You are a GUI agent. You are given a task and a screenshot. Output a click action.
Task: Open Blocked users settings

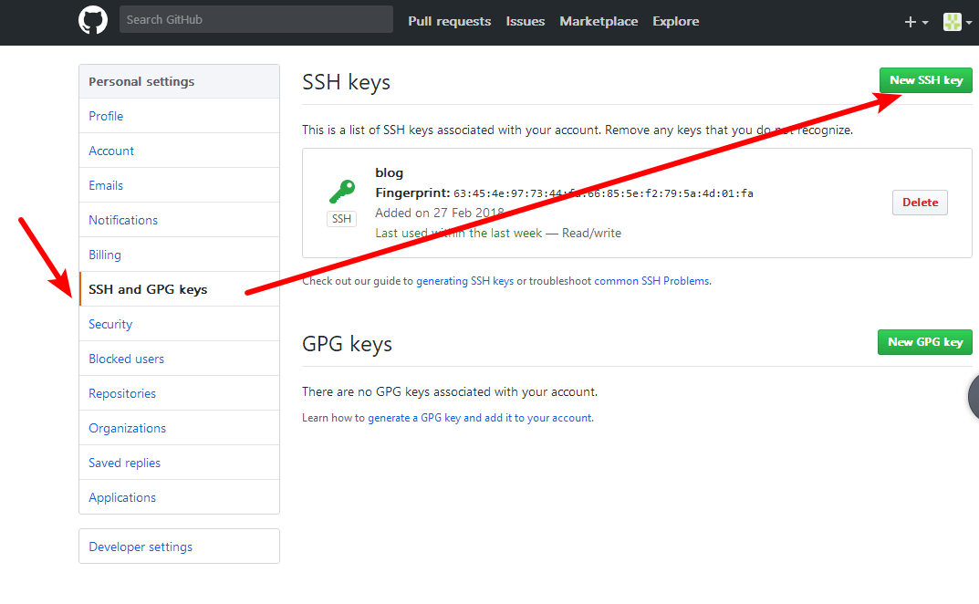tap(126, 359)
